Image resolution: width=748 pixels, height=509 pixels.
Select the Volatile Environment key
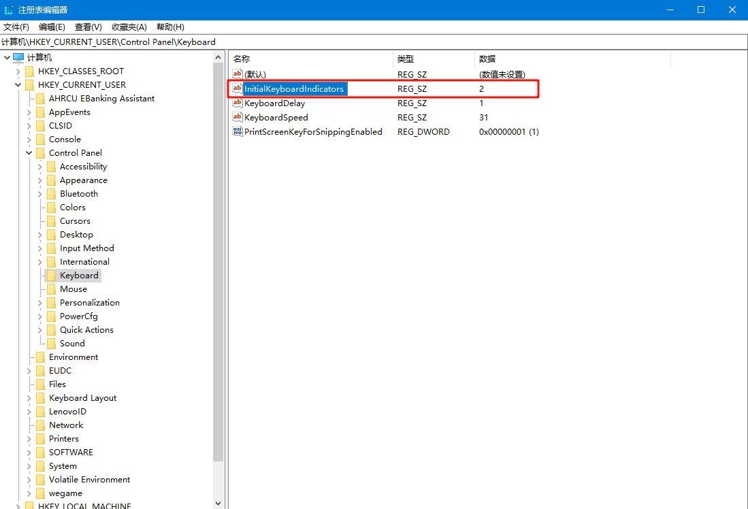[x=89, y=480]
